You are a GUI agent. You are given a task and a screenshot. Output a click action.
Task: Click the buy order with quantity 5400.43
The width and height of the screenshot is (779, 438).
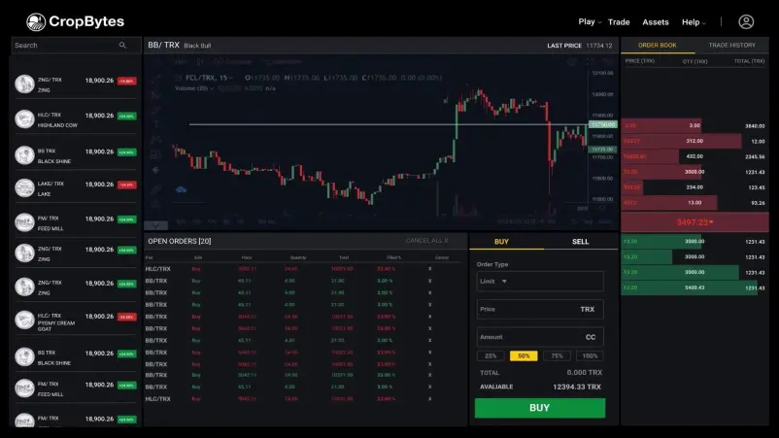[694, 287]
